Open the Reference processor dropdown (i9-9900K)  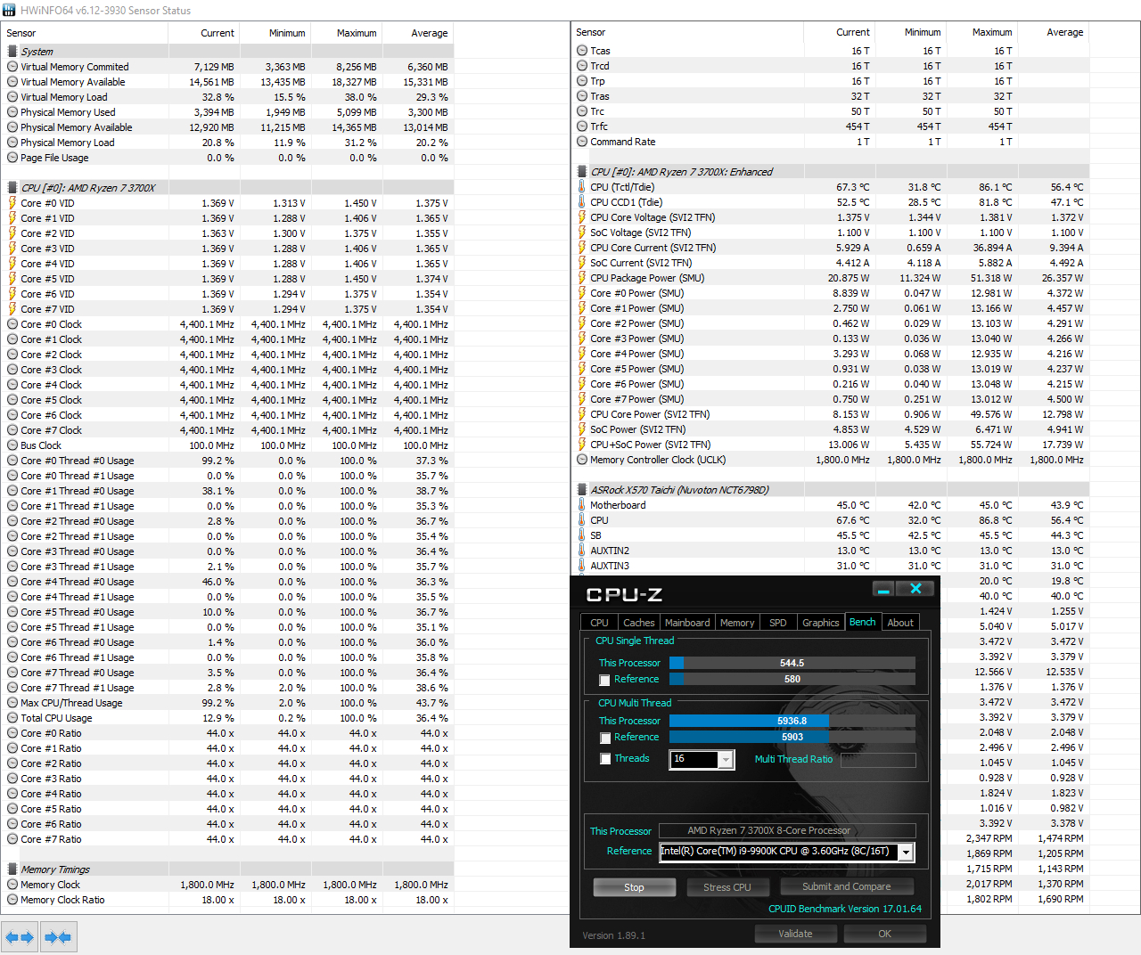907,852
